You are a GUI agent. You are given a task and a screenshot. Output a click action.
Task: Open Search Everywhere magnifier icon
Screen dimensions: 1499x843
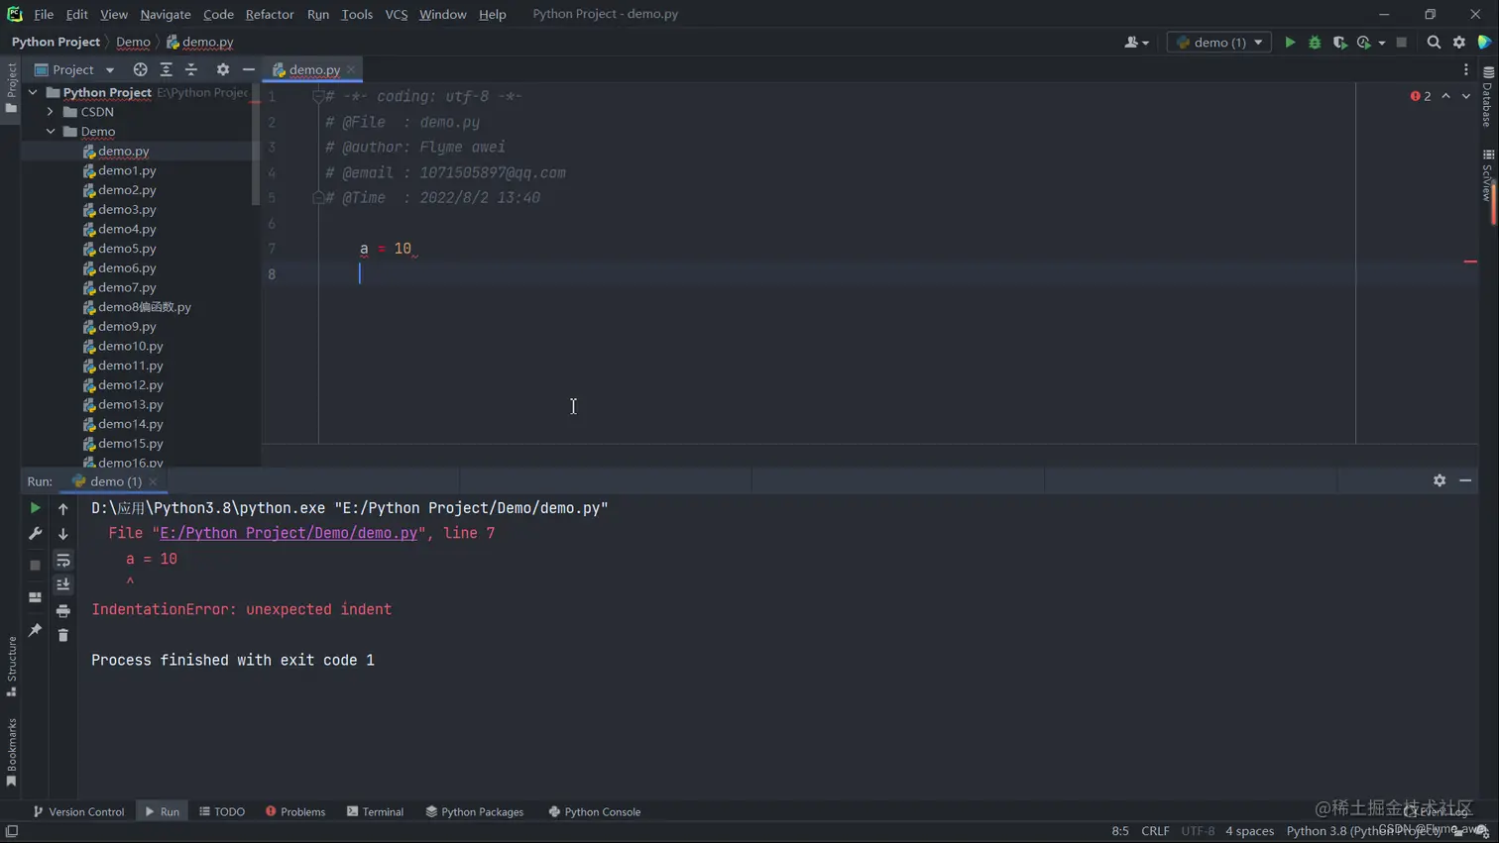pyautogui.click(x=1434, y=43)
